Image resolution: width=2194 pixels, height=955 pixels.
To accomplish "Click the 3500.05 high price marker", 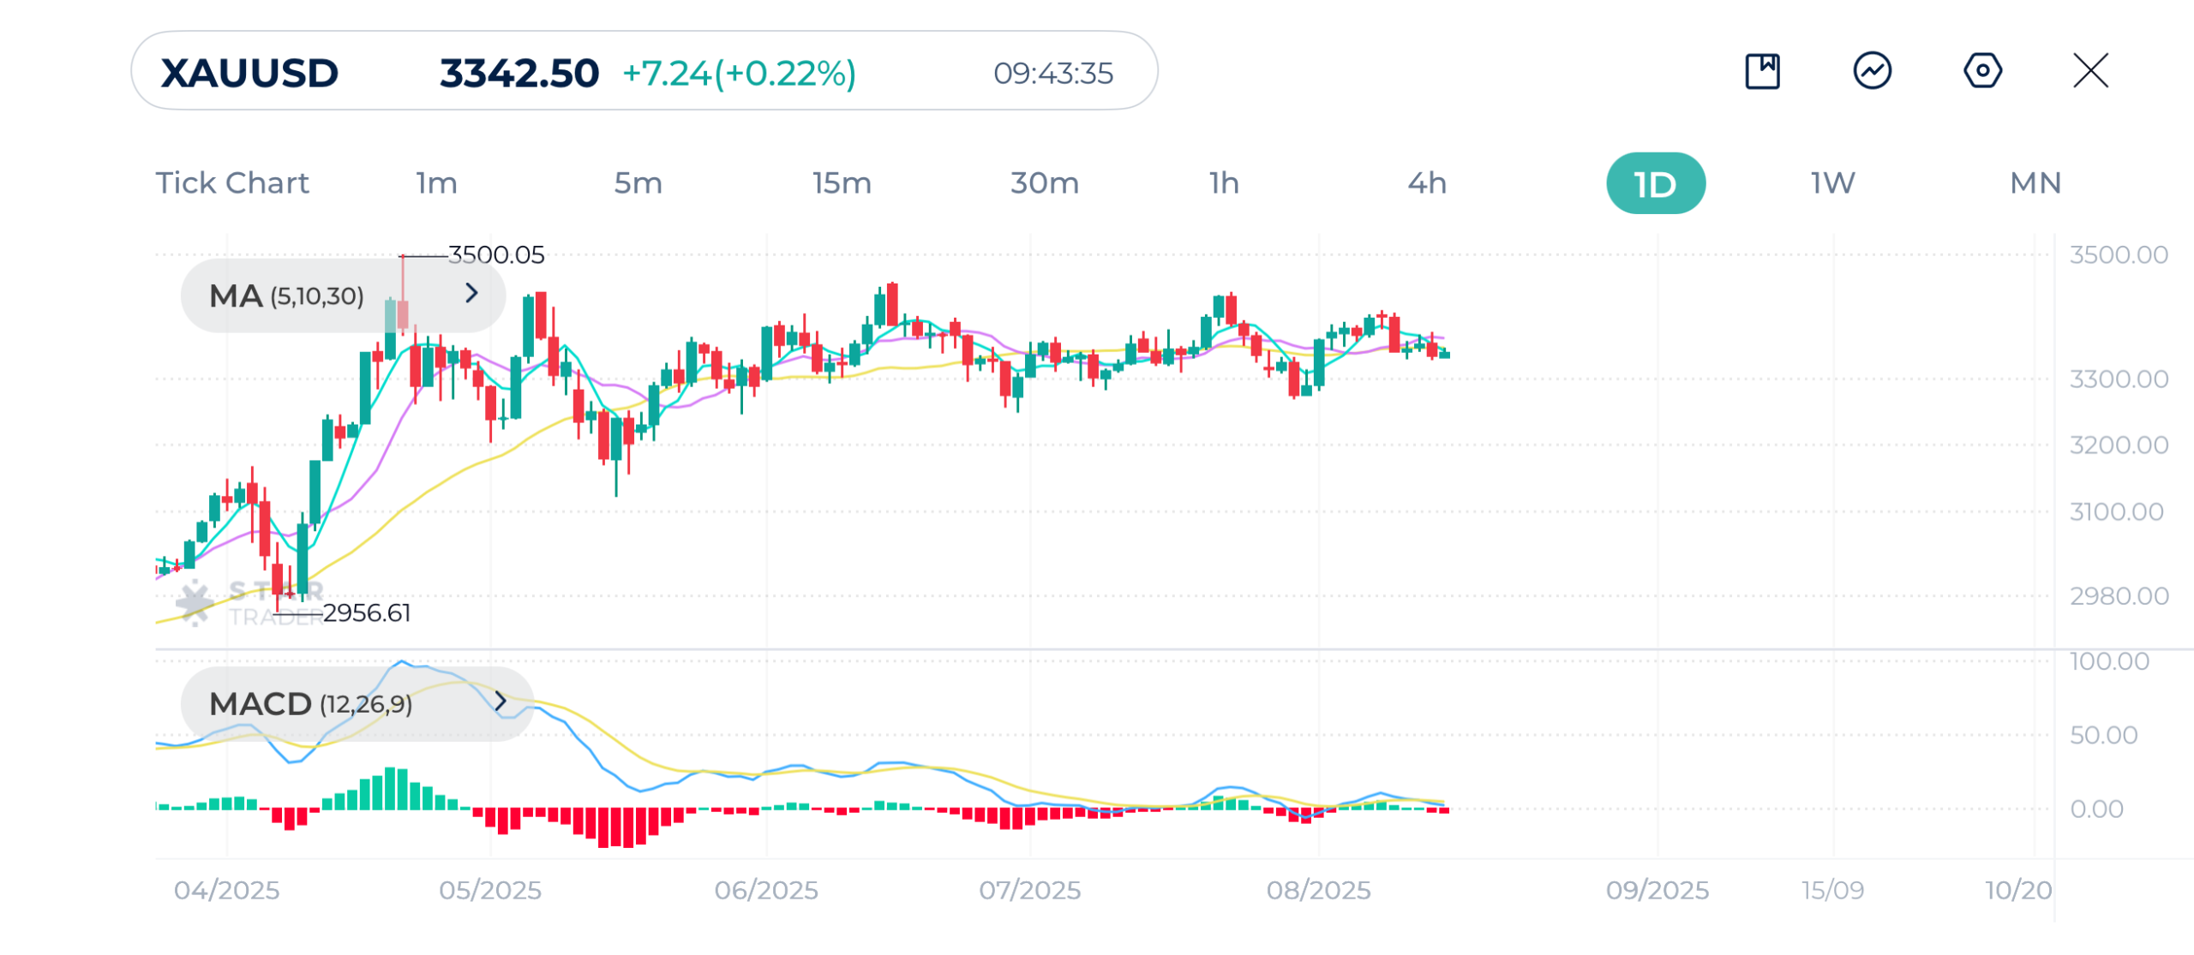I will 496,255.
